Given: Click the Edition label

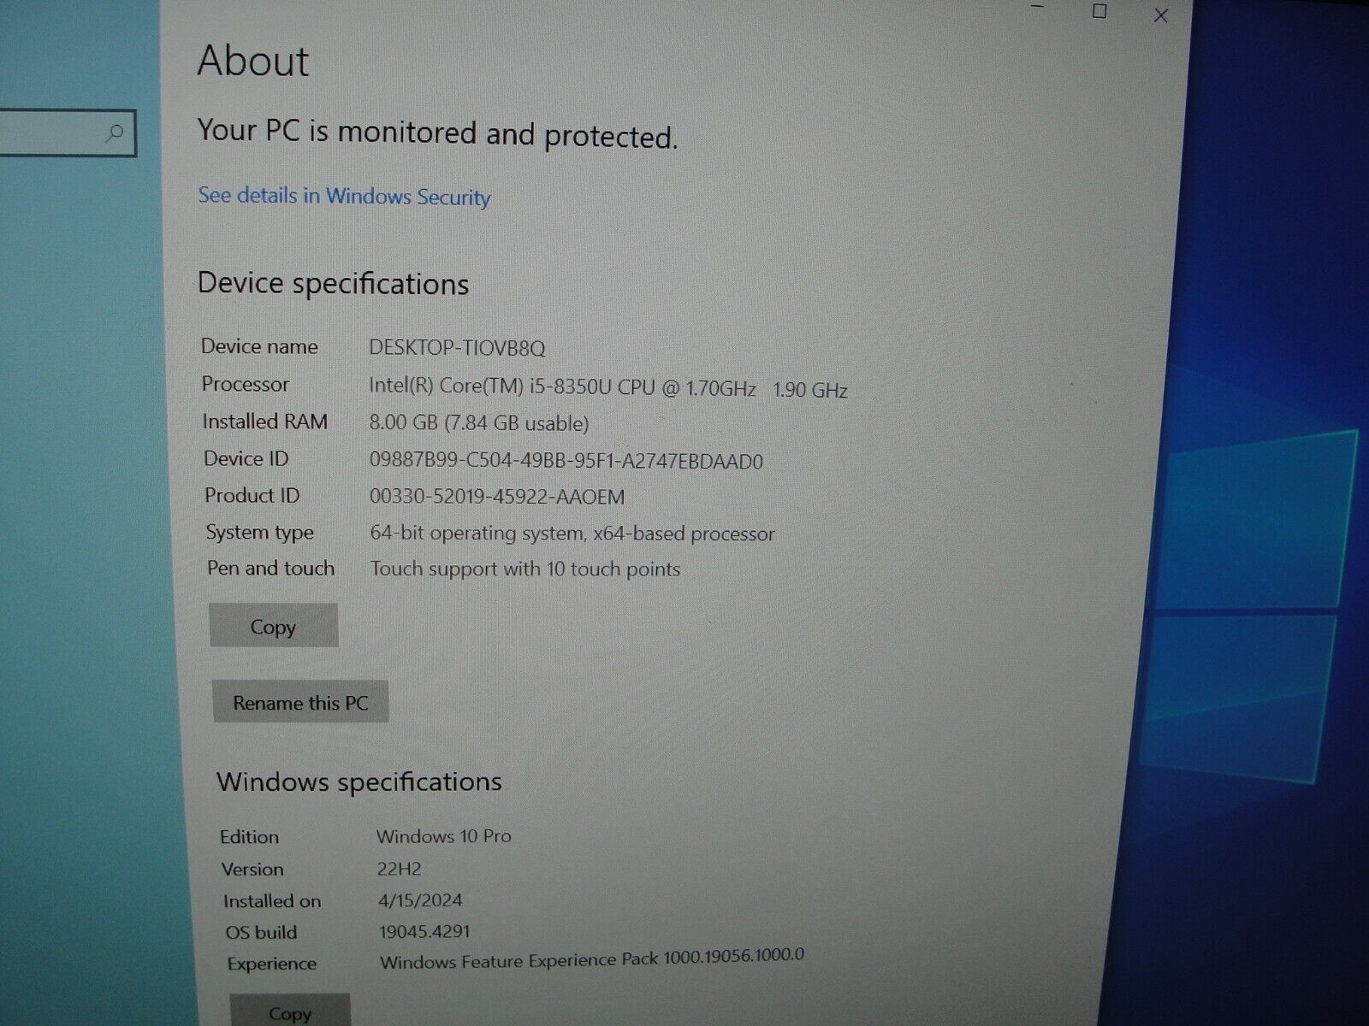Looking at the screenshot, I should click(x=250, y=837).
